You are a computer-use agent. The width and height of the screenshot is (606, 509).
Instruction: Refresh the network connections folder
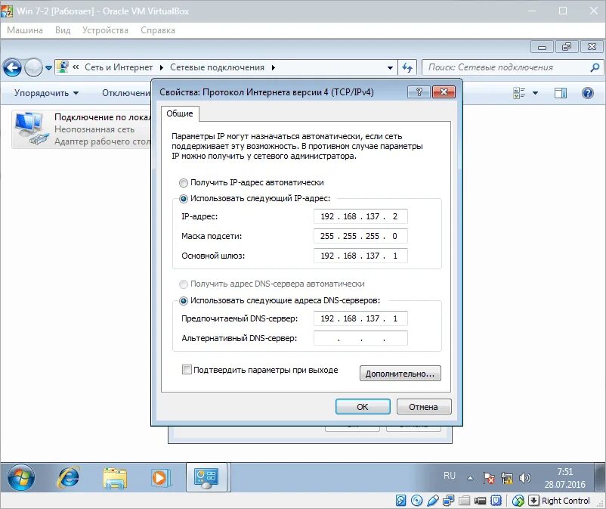click(x=407, y=67)
